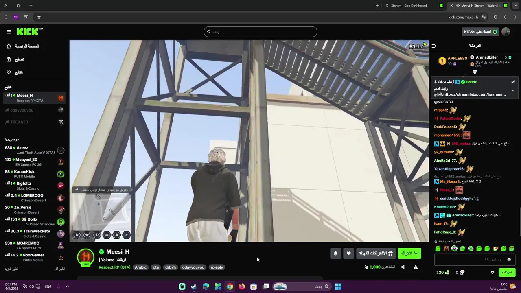Image resolution: width=521 pixels, height=293 pixels.
Task: Open recommended channel NoorGamer
Action: coord(35,257)
